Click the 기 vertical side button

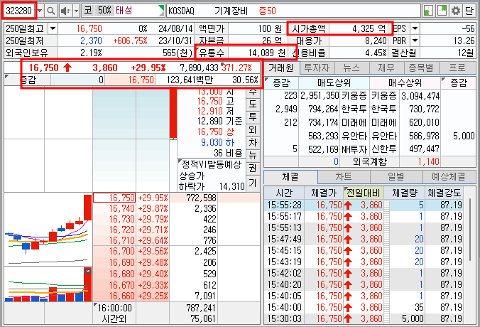point(253,183)
